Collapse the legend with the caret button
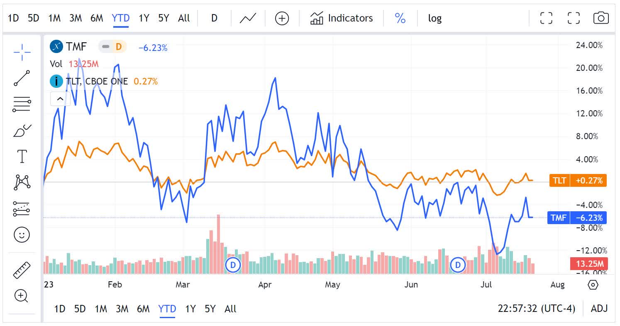The height and width of the screenshot is (326, 620). [x=60, y=99]
